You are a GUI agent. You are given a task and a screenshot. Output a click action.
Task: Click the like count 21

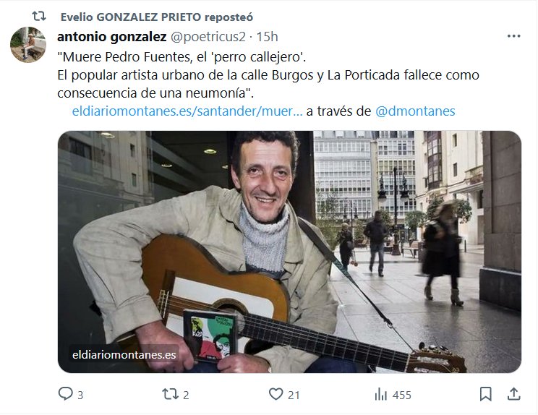(x=294, y=395)
